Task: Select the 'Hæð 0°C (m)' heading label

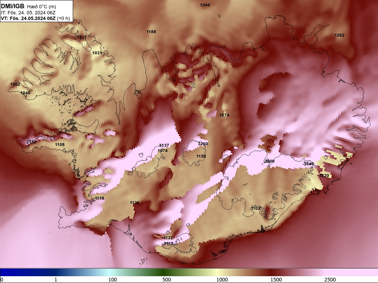Action: pyautogui.click(x=42, y=6)
